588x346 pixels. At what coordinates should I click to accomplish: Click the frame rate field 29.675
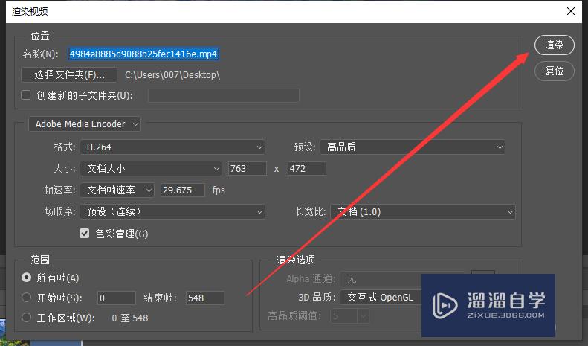pos(183,190)
